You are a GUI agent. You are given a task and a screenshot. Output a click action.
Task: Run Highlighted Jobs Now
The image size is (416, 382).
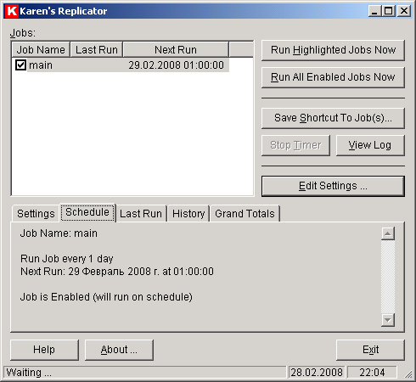(x=333, y=50)
